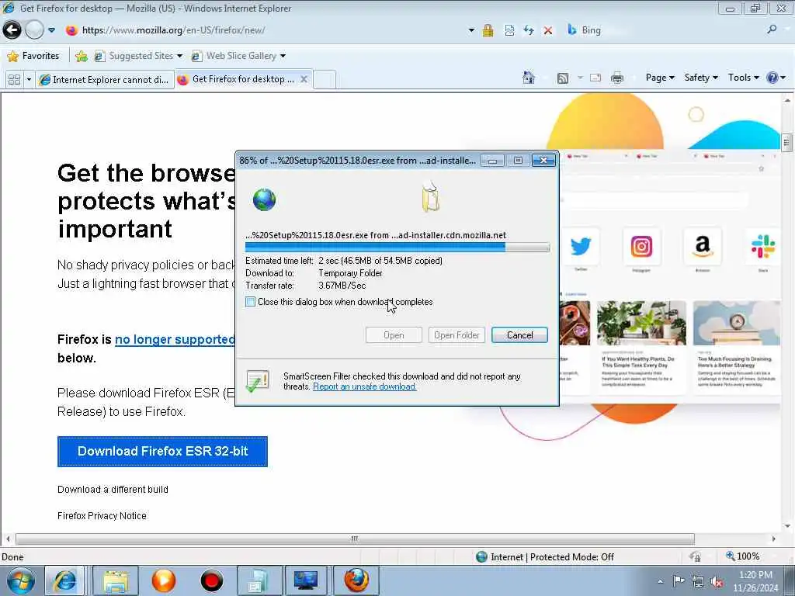
Task: Enable Close this dialog box when download completes
Action: coord(251,302)
